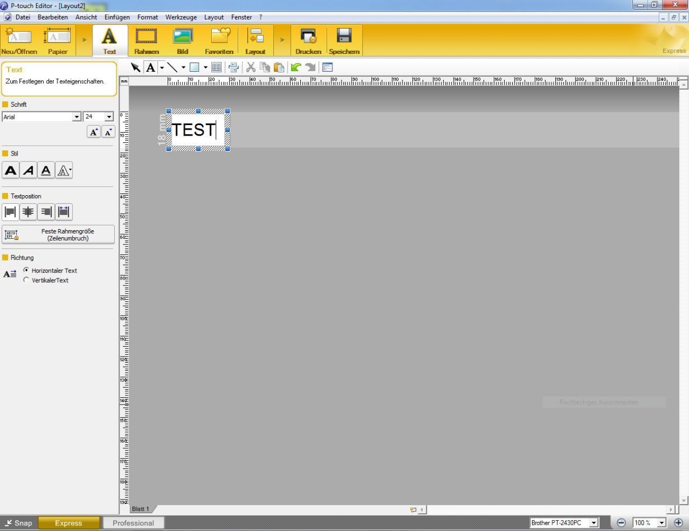Center-align the text position

28,212
